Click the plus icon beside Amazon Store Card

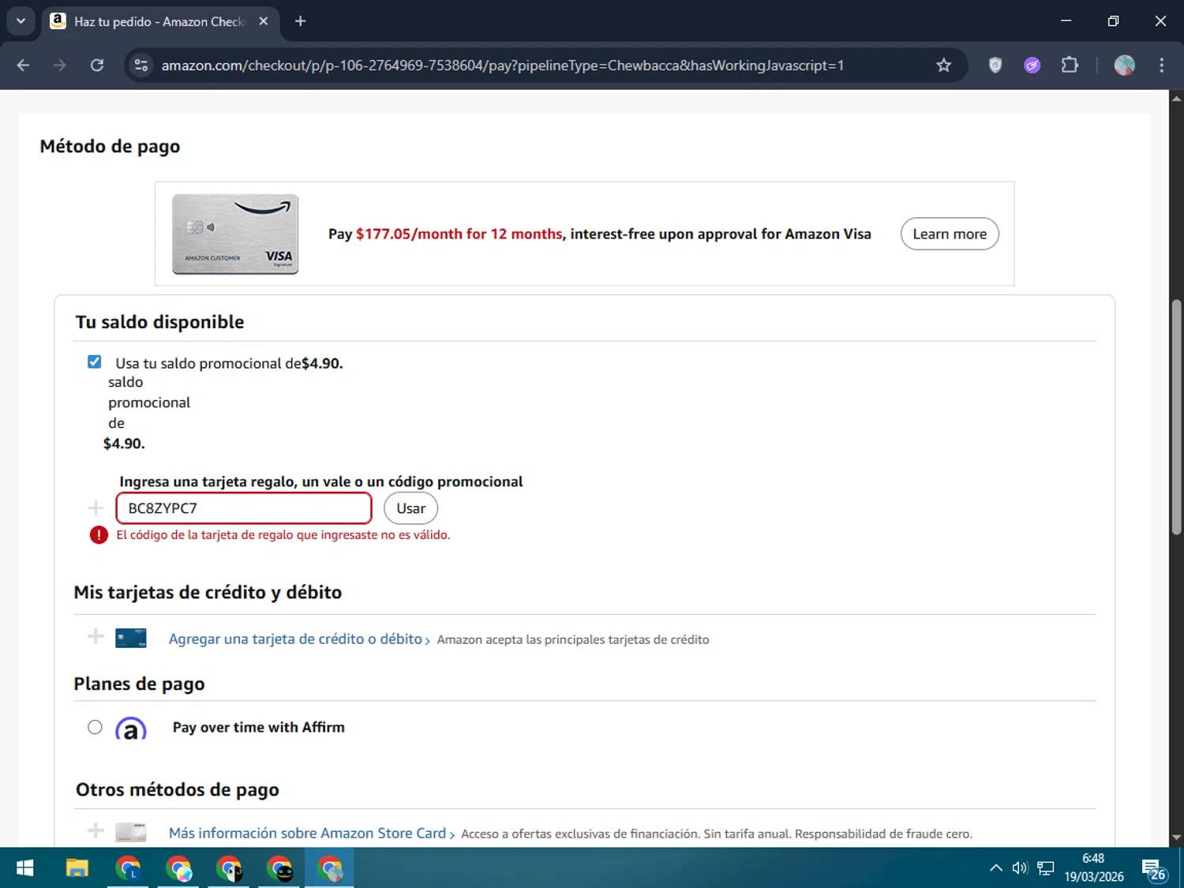pos(96,830)
